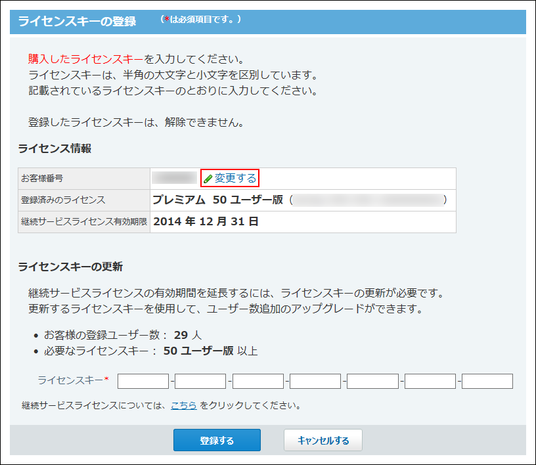Click the お客様の登録ユーザー数 29 人 line
The image size is (536, 465).
coord(123,335)
